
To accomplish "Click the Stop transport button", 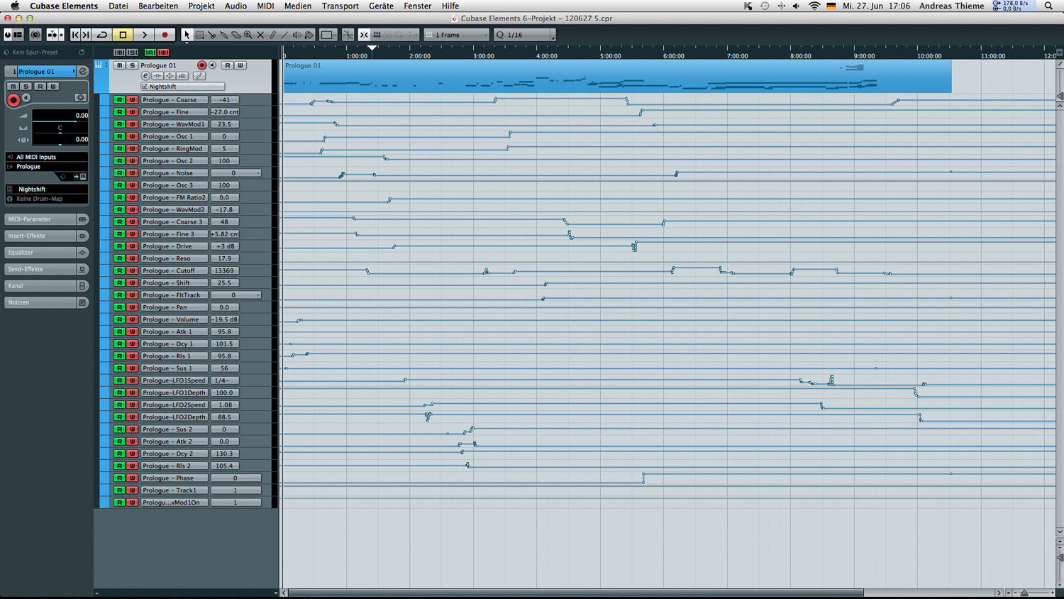I will point(123,35).
